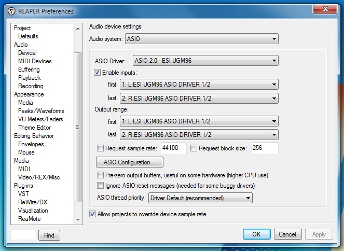Open ASIO thread priority dropdown

pyautogui.click(x=200, y=198)
